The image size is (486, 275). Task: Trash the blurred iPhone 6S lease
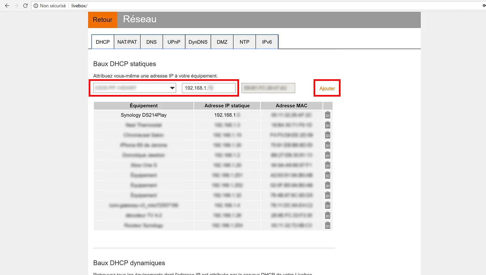point(327,145)
